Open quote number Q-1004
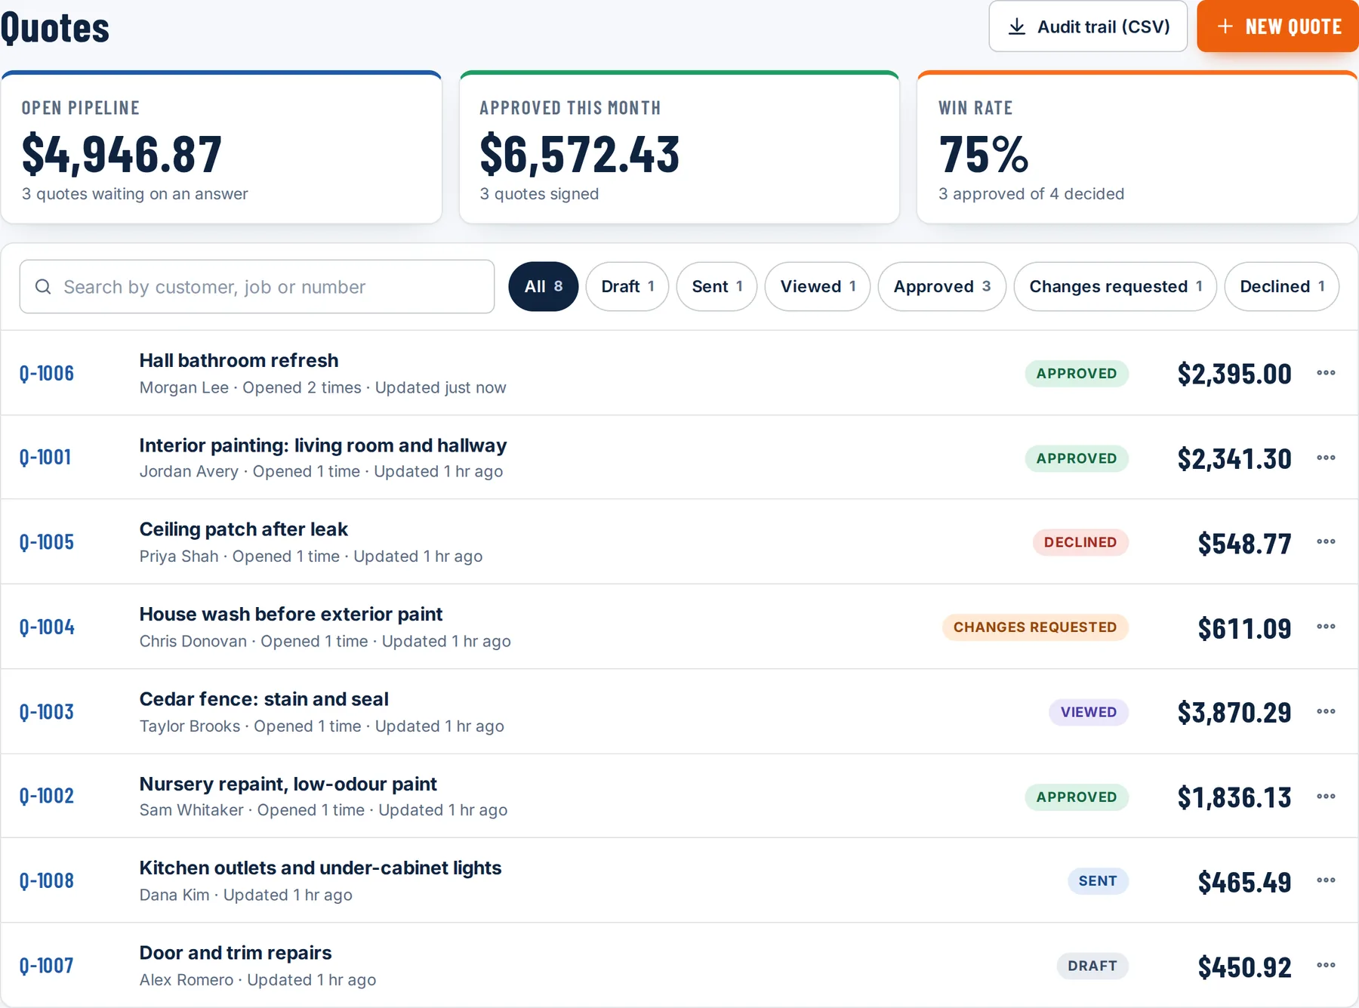 click(x=47, y=627)
